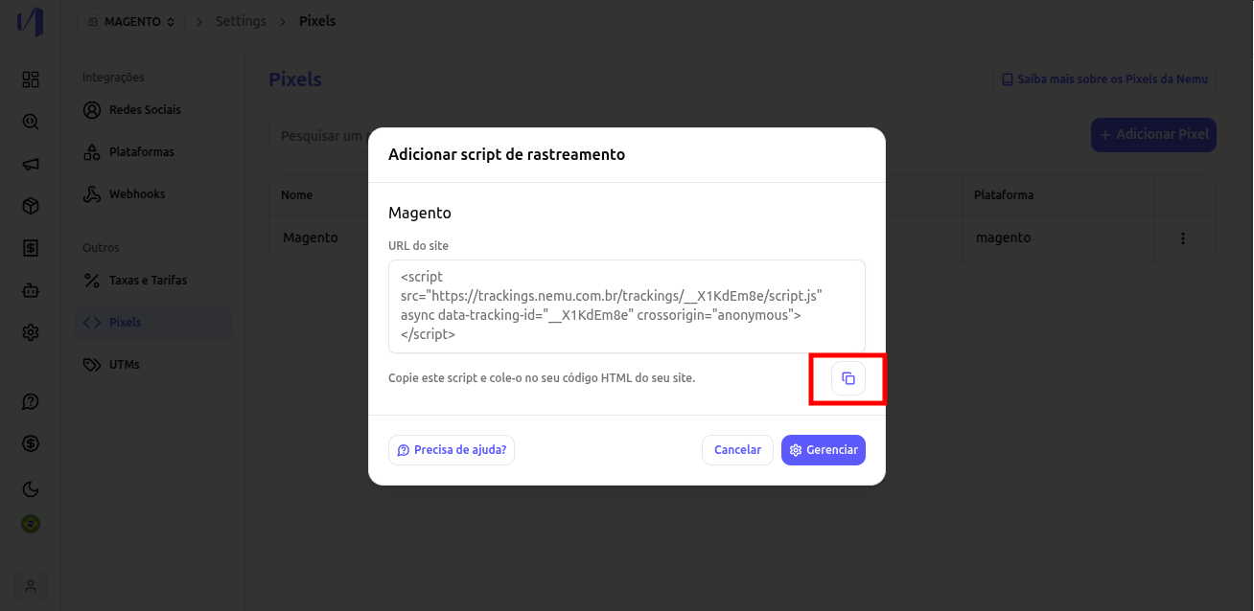This screenshot has width=1254, height=611.
Task: Toggle dark mode with the moon icon
Action: pos(31,489)
